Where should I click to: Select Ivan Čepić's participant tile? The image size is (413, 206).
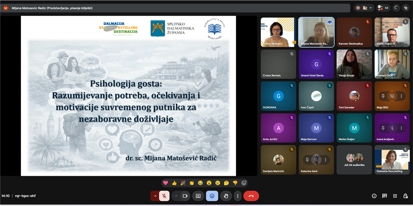point(317,96)
